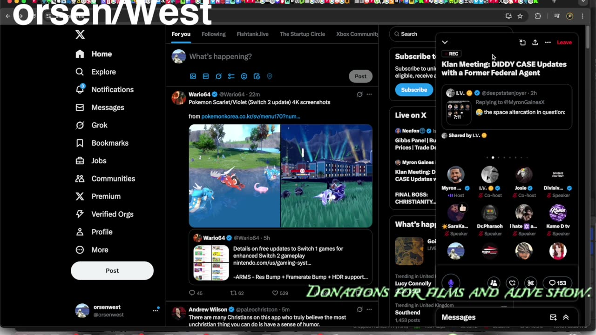Open the right Pokemon night screenshot
This screenshot has width=596, height=335.
point(327,175)
